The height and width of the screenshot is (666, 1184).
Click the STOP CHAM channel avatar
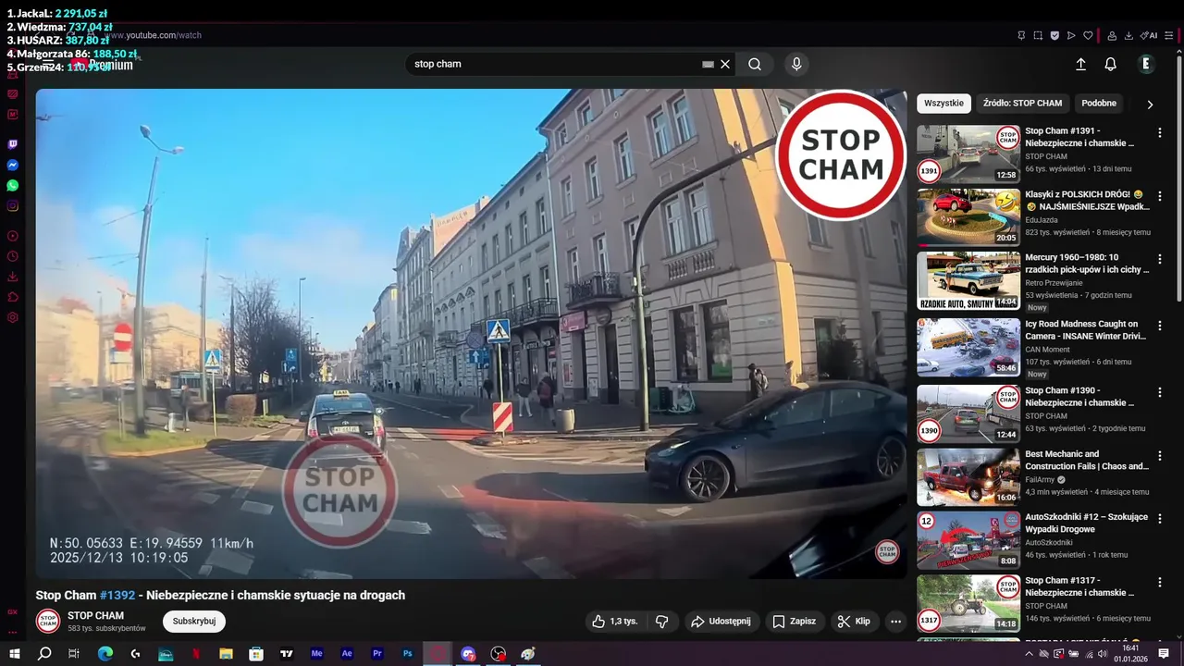(x=48, y=622)
